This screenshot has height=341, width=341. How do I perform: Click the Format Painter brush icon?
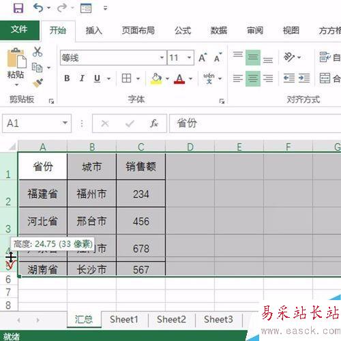(38, 83)
